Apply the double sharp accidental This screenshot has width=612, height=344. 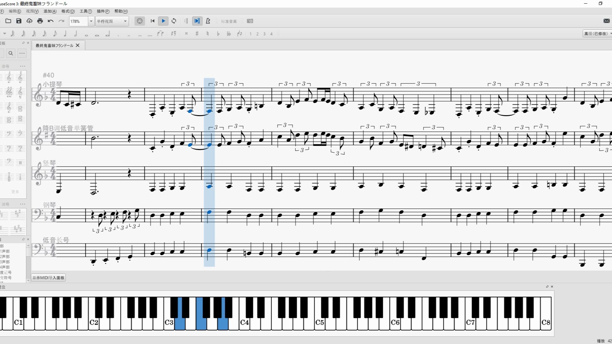pyautogui.click(x=186, y=33)
